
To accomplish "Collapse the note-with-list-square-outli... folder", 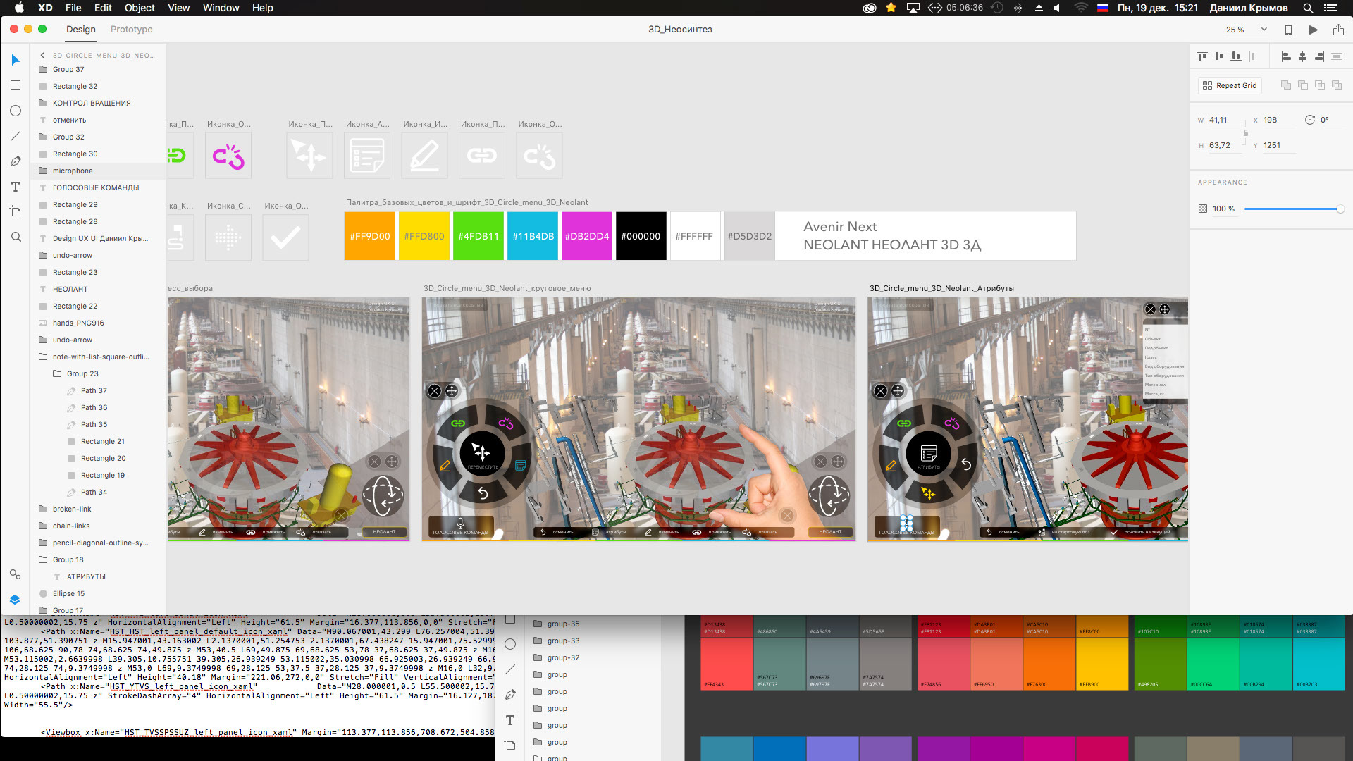I will click(x=43, y=357).
